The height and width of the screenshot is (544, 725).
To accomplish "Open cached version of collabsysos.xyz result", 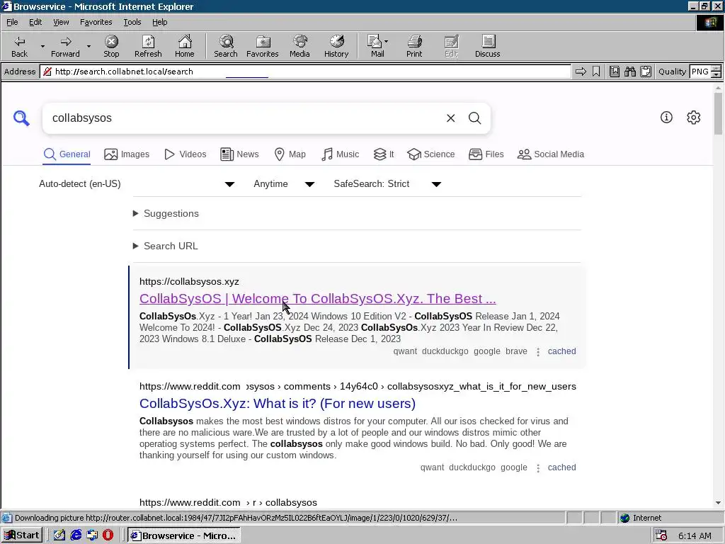I will [561, 351].
